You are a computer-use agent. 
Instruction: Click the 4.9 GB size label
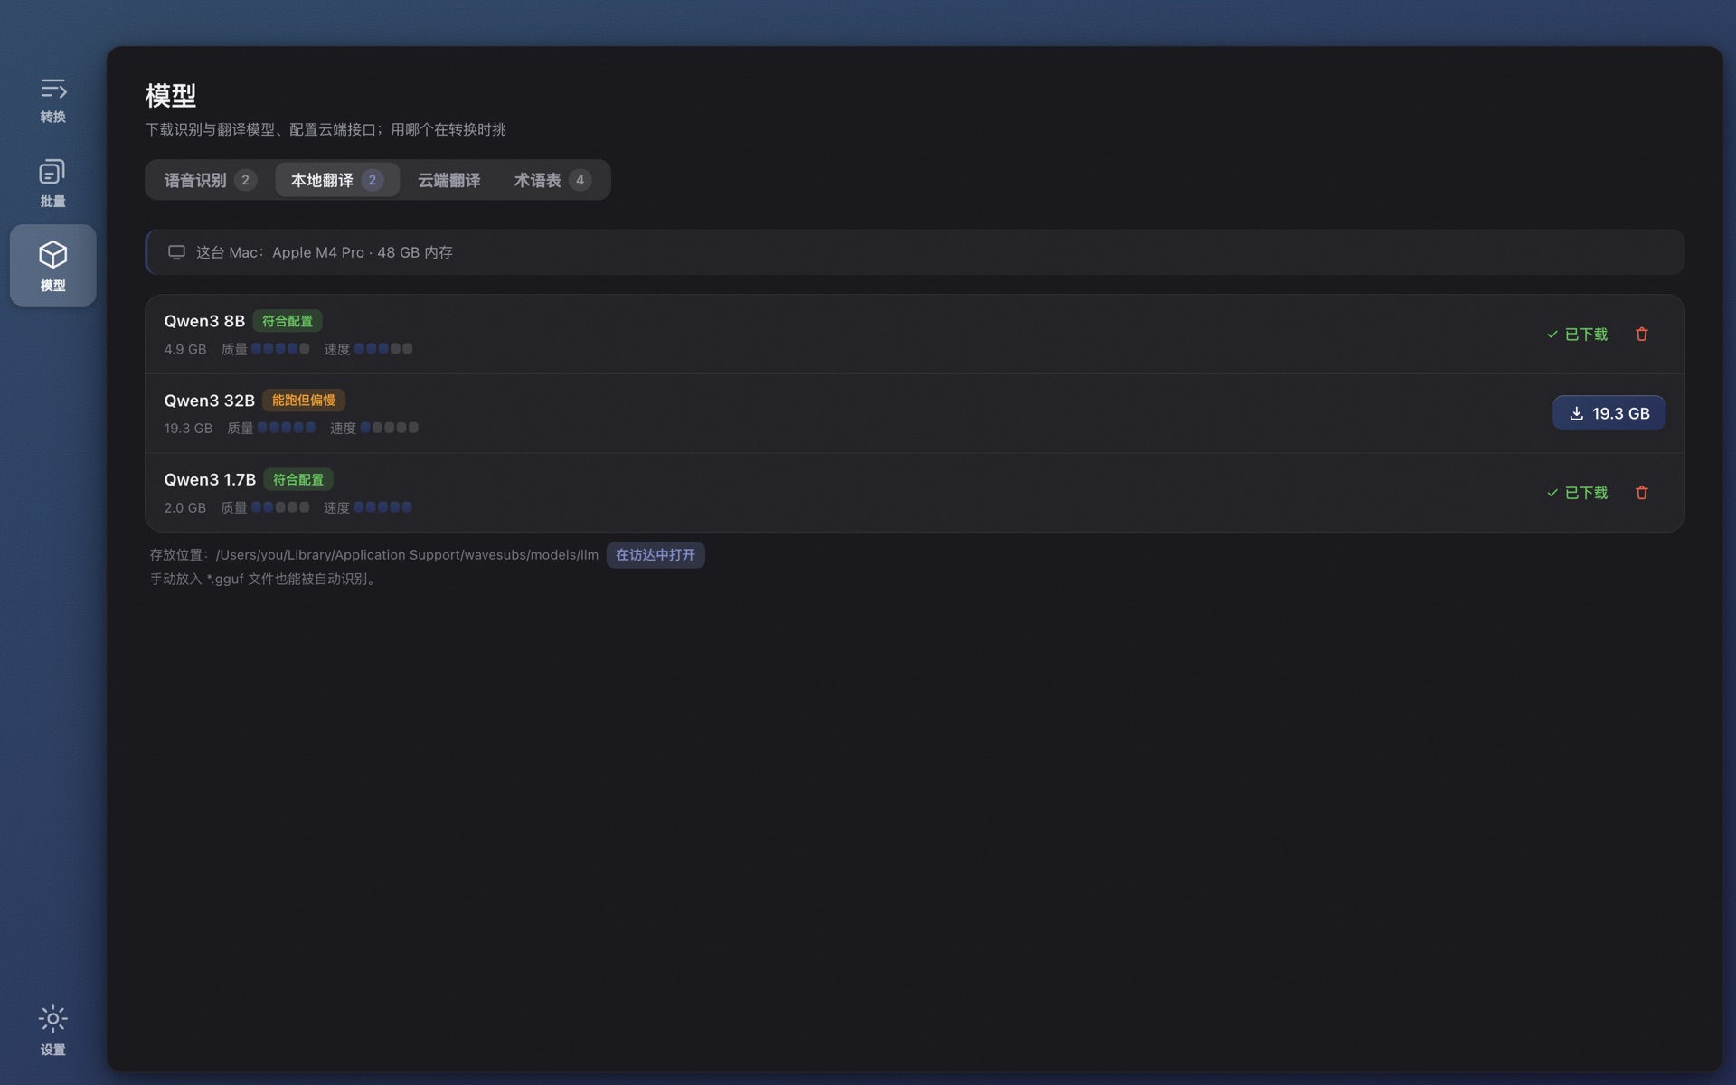(185, 349)
